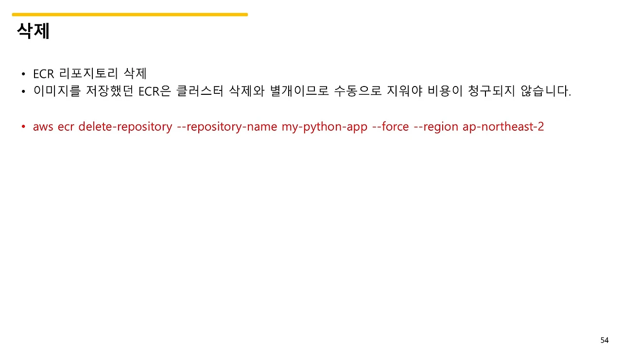Click the bullet text ECR 리포지토리 삭제
622x350 pixels.
click(x=90, y=73)
